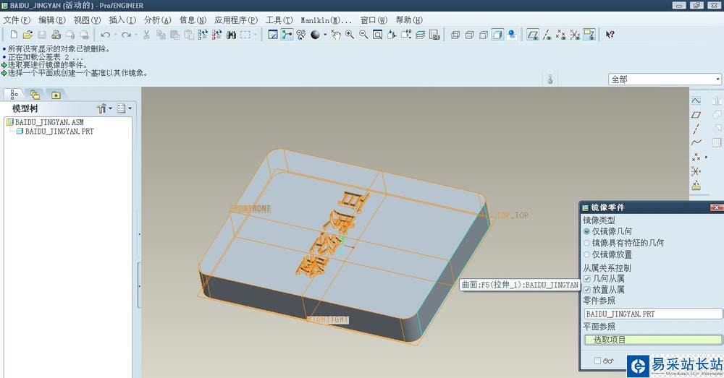Tick the preview glasses checkbox
Image resolution: width=724 pixels, height=378 pixels.
tap(597, 361)
